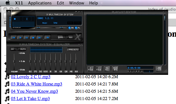The height and width of the screenshot is (104, 176).
Task: Shade the XMMS main window
Action: [79, 12]
